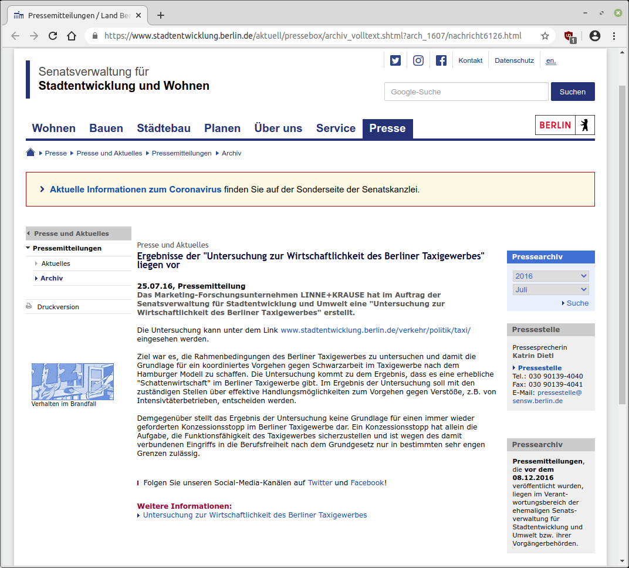Click the home icon in breadcrumb

[31, 153]
